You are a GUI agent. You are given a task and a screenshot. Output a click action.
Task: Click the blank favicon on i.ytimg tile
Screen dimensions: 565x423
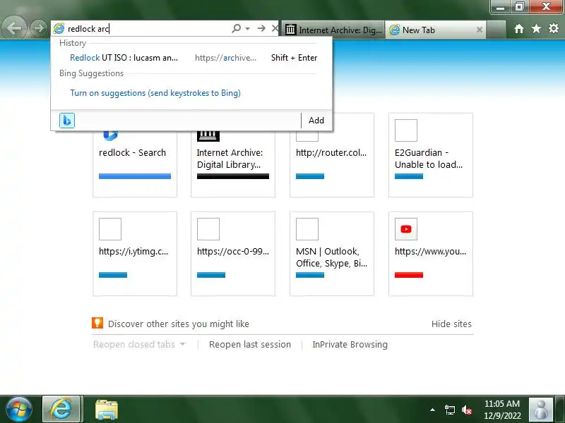(x=110, y=229)
